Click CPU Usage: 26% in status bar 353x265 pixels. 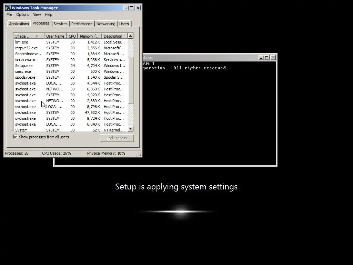pos(64,153)
